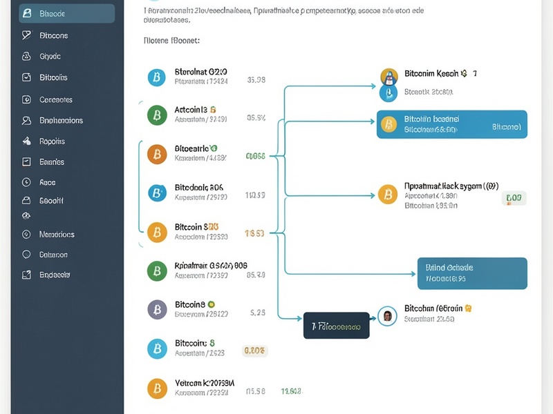
Task: Click the Bnaltenoions search icon
Action: tap(26, 120)
